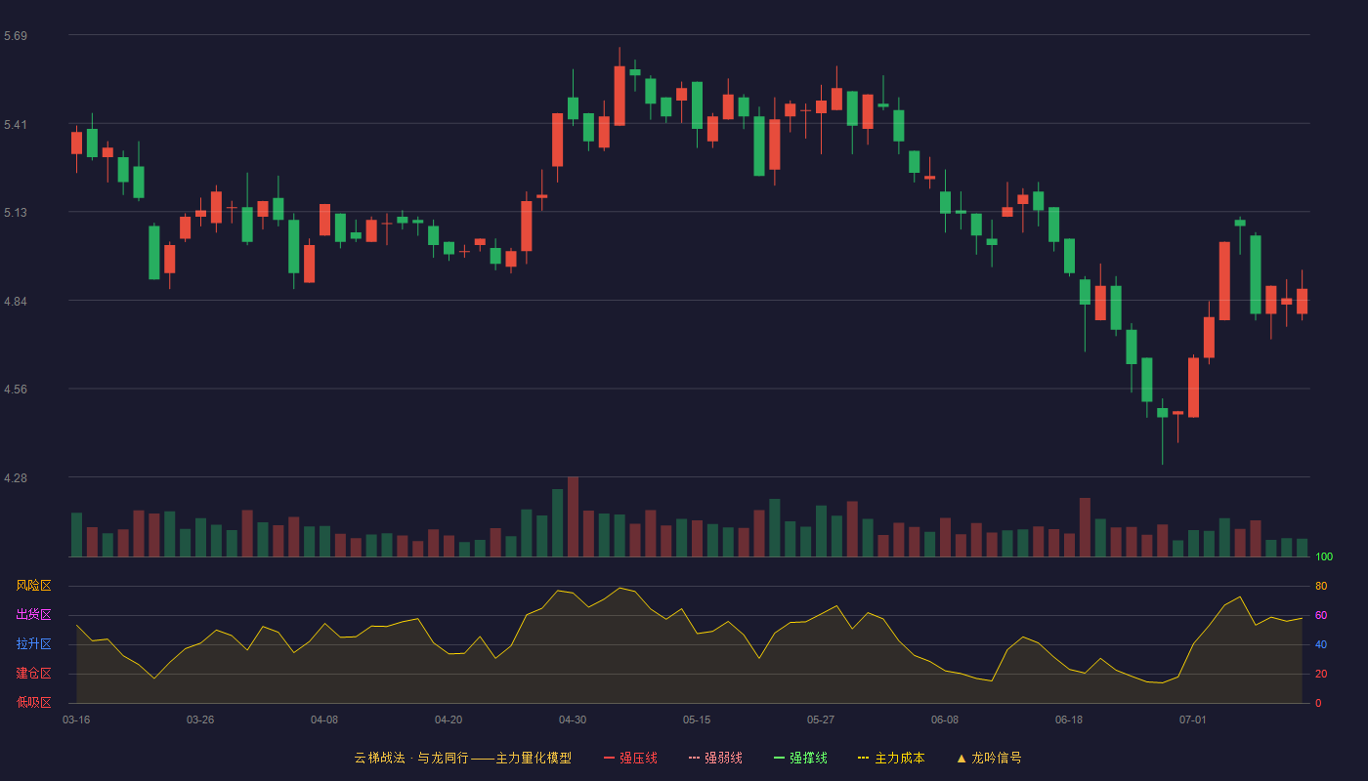Click the 03-26 date label
The height and width of the screenshot is (781, 1368).
tap(200, 719)
